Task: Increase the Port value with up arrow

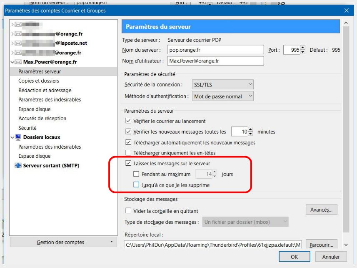Action: (x=302, y=48)
